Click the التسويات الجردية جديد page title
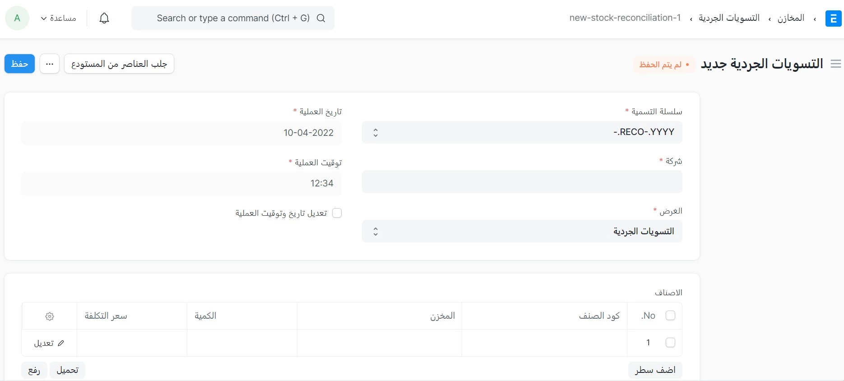 pos(762,64)
